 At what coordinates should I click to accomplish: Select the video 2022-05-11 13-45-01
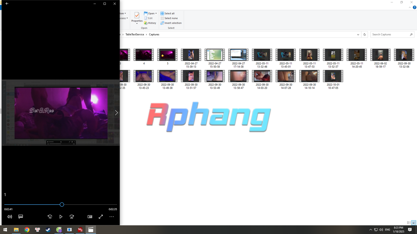coord(286,58)
